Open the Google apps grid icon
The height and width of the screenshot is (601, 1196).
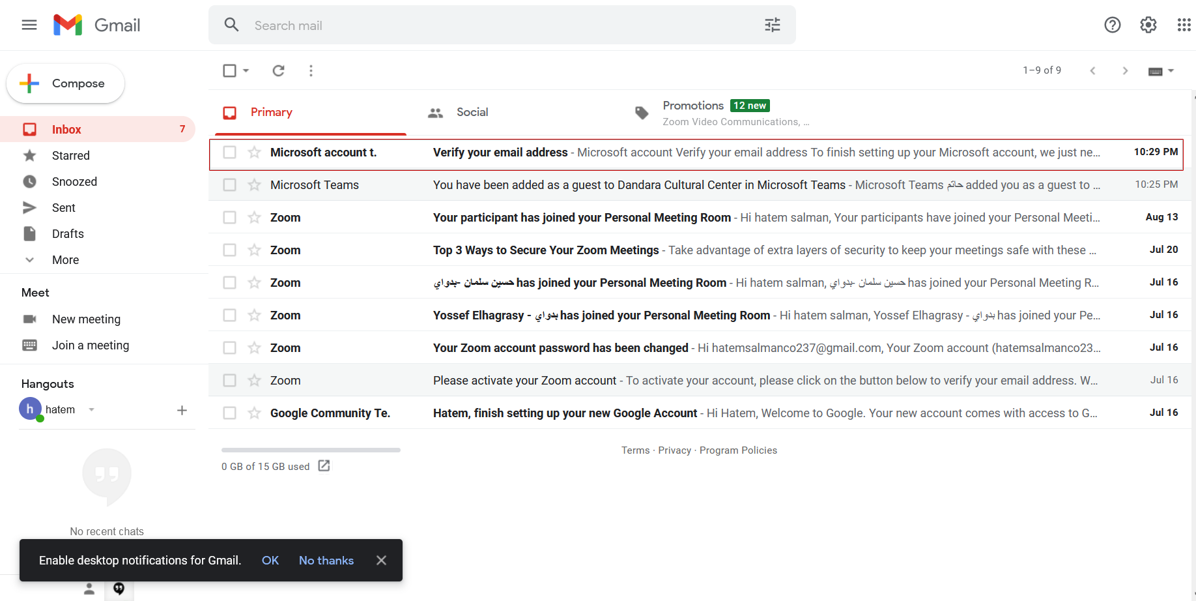(1184, 25)
